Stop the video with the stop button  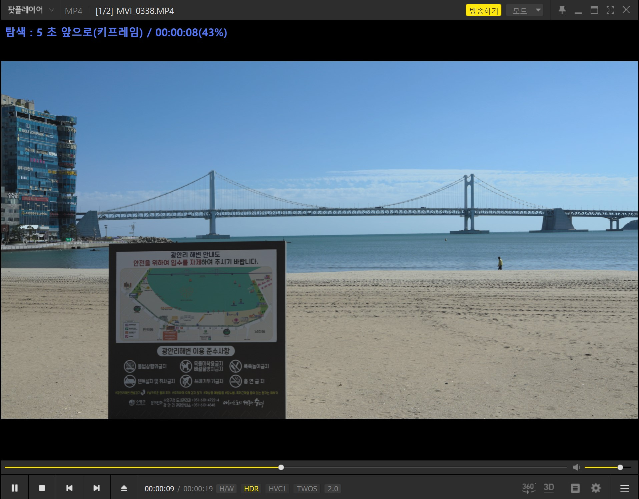(x=42, y=488)
